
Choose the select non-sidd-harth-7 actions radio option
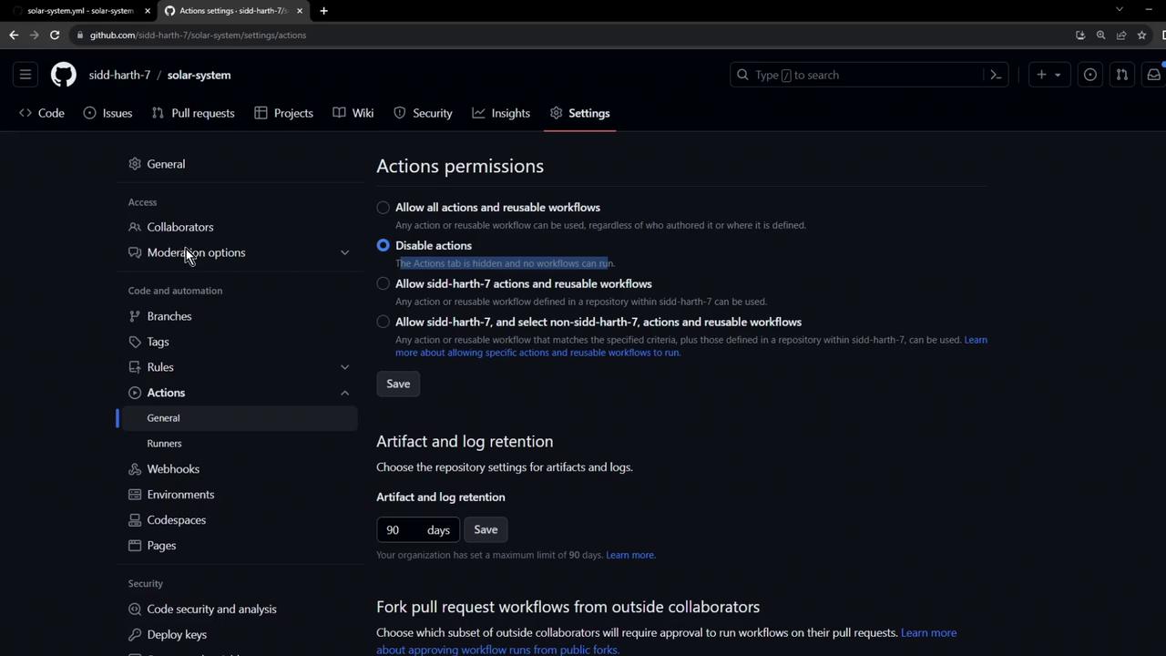(384, 323)
